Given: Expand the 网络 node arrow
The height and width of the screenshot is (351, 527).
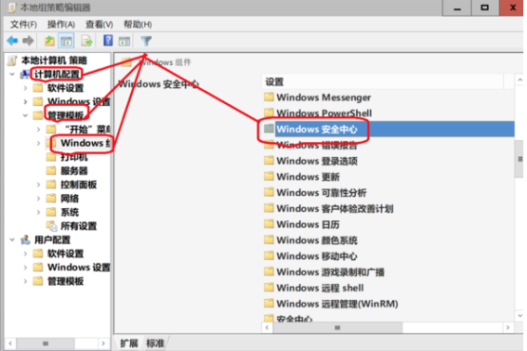Looking at the screenshot, I should (x=38, y=199).
